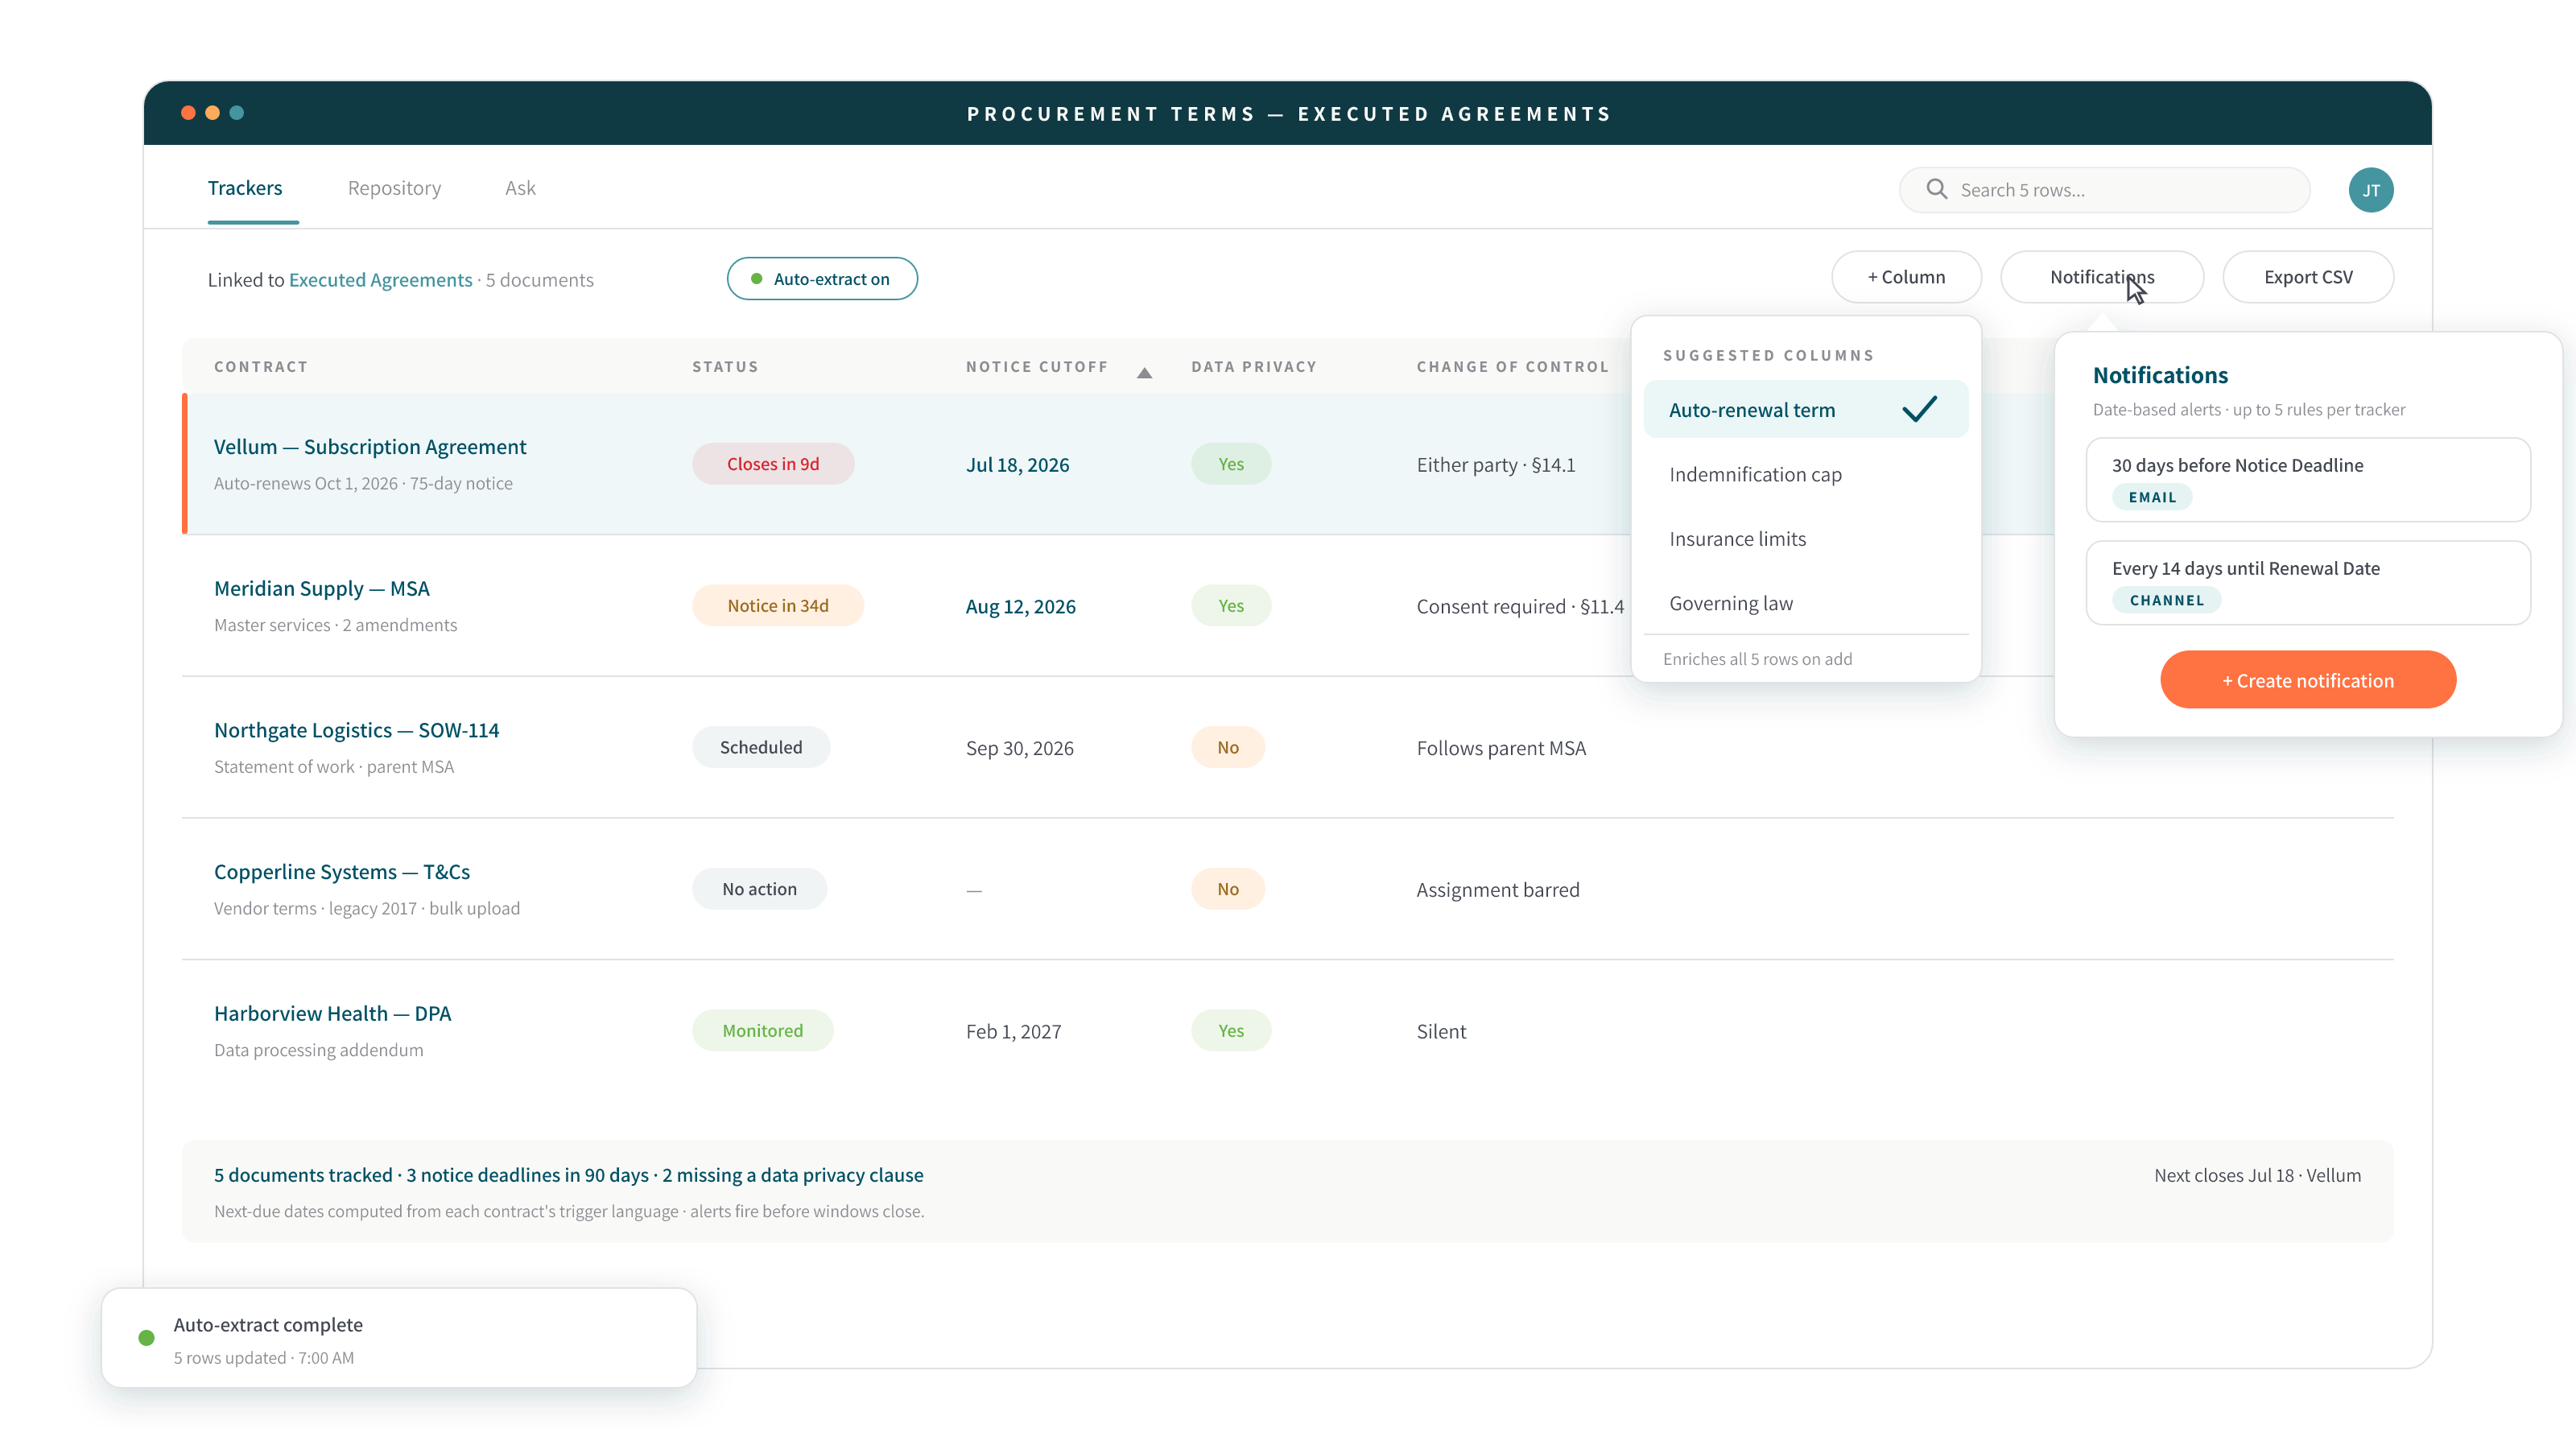
Task: Open the Every 14 days until Renewal Date rule
Action: [x=2307, y=583]
